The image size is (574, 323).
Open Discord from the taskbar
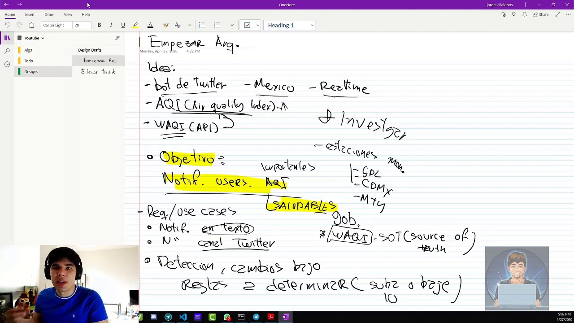[153, 317]
